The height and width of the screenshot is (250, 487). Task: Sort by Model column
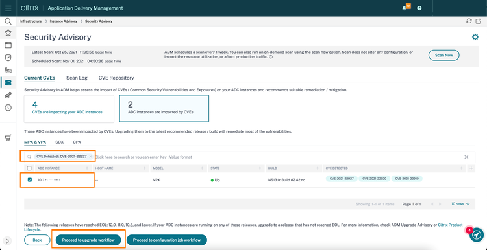pos(178,168)
